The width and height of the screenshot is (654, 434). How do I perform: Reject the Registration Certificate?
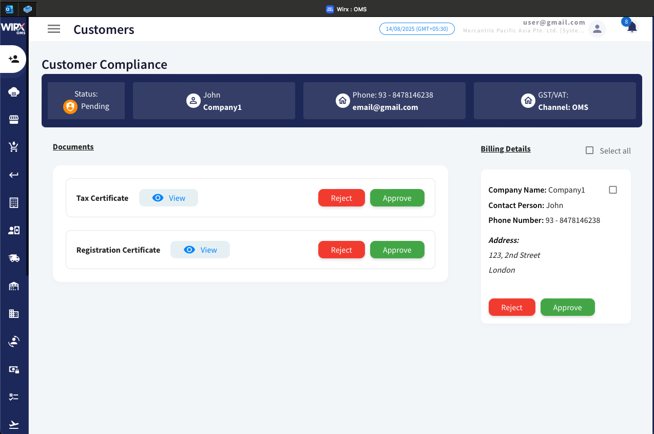tap(341, 250)
